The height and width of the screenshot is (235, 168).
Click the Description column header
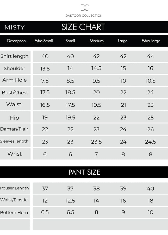coord(16,41)
